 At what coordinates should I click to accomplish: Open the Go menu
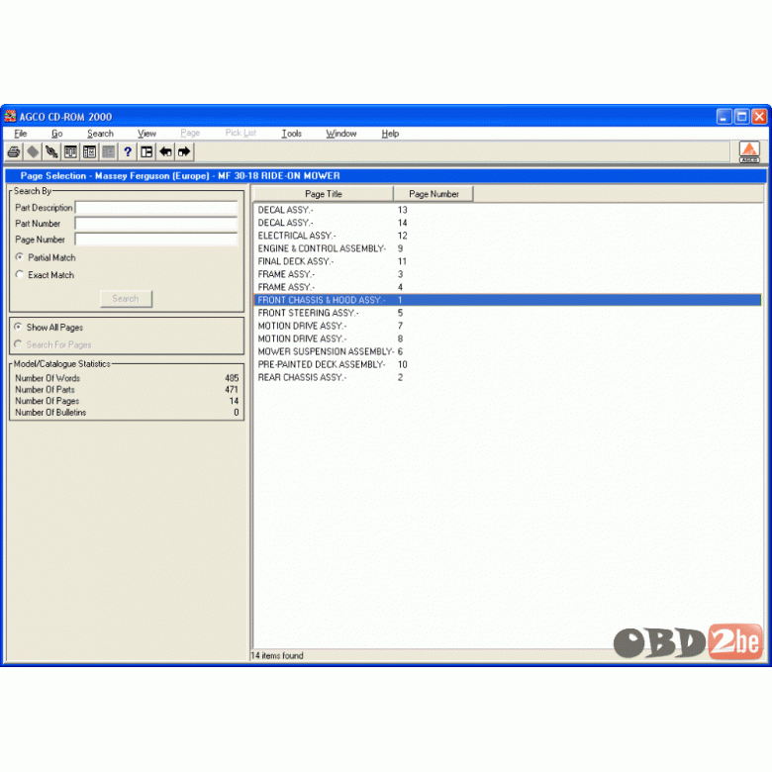(x=57, y=134)
